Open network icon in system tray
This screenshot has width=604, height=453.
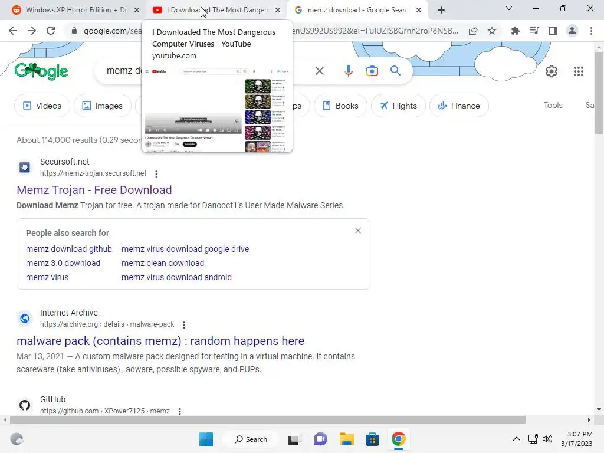533,439
